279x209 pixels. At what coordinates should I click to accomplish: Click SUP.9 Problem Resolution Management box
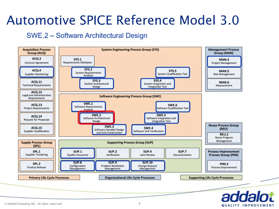point(113,166)
